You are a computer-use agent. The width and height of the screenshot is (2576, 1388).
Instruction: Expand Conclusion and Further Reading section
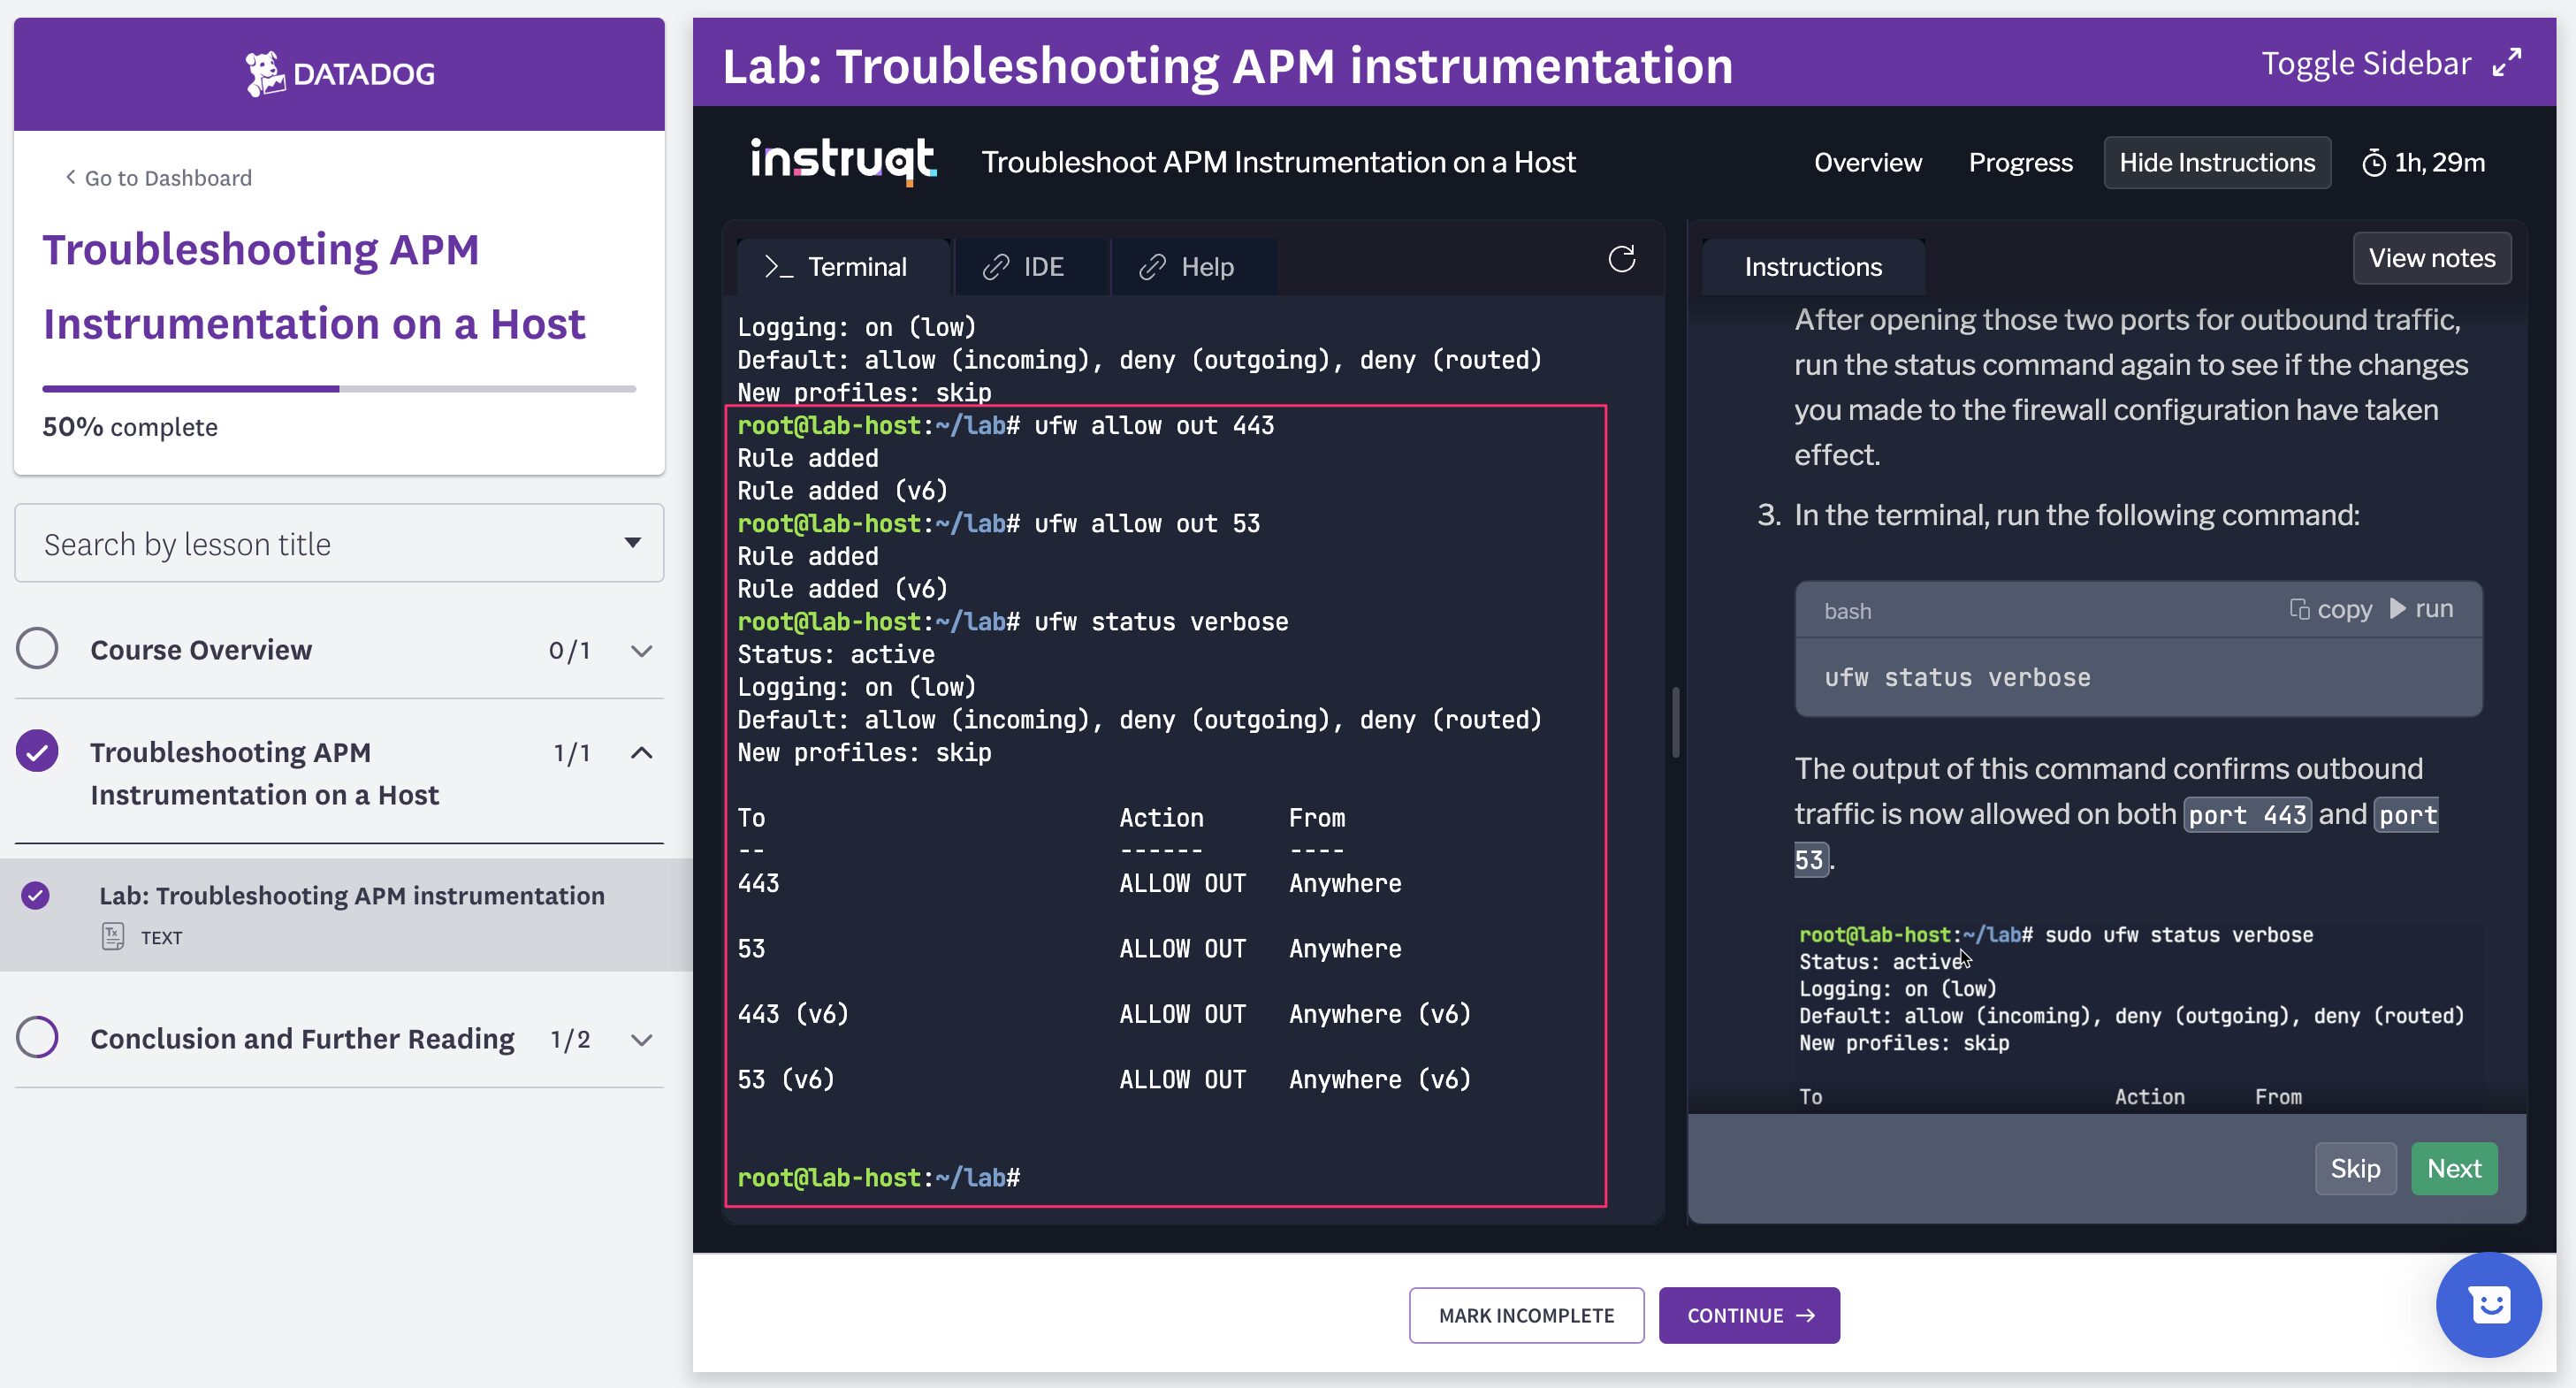(x=642, y=1040)
